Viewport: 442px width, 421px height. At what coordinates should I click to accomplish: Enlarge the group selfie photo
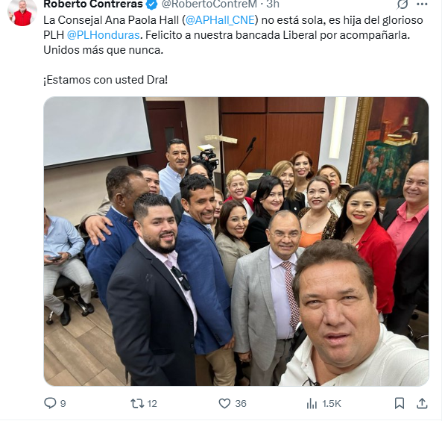[236, 241]
